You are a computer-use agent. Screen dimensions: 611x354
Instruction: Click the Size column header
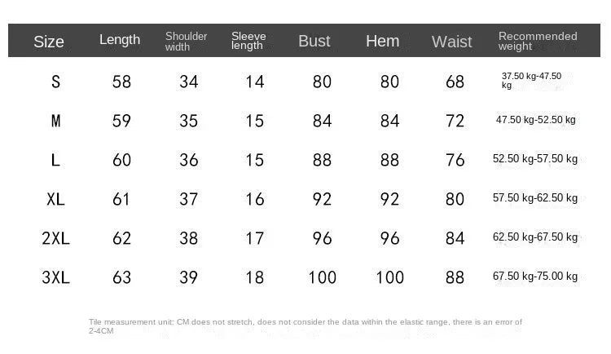click(49, 42)
